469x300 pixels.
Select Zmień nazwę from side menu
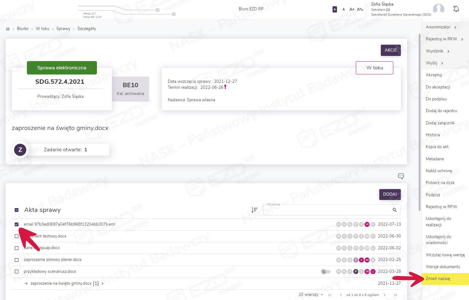tap(438, 279)
